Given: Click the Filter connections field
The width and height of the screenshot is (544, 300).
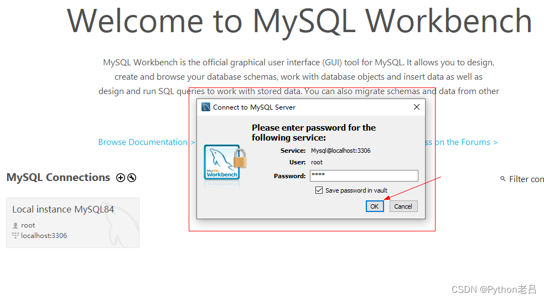Looking at the screenshot, I should tap(526, 179).
